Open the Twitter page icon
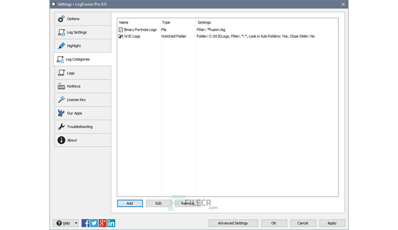 (94, 223)
